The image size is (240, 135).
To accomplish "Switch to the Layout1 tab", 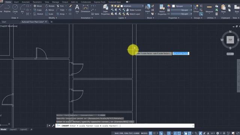I will pyautogui.click(x=13, y=129).
